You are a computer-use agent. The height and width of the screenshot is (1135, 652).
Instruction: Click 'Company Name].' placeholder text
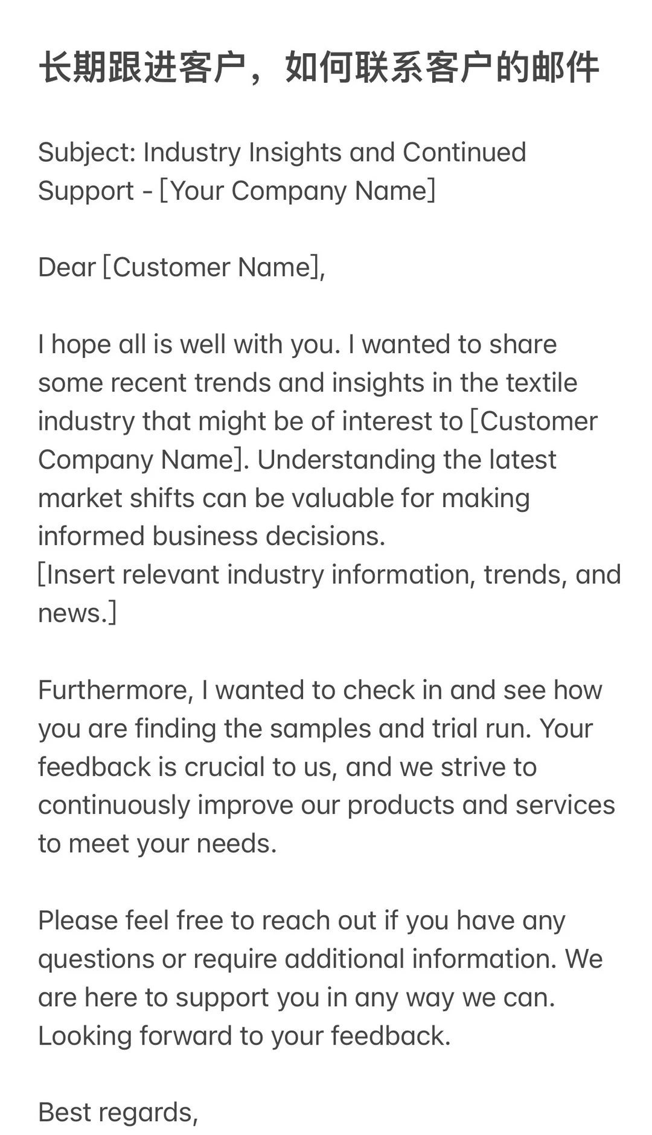[x=144, y=459]
